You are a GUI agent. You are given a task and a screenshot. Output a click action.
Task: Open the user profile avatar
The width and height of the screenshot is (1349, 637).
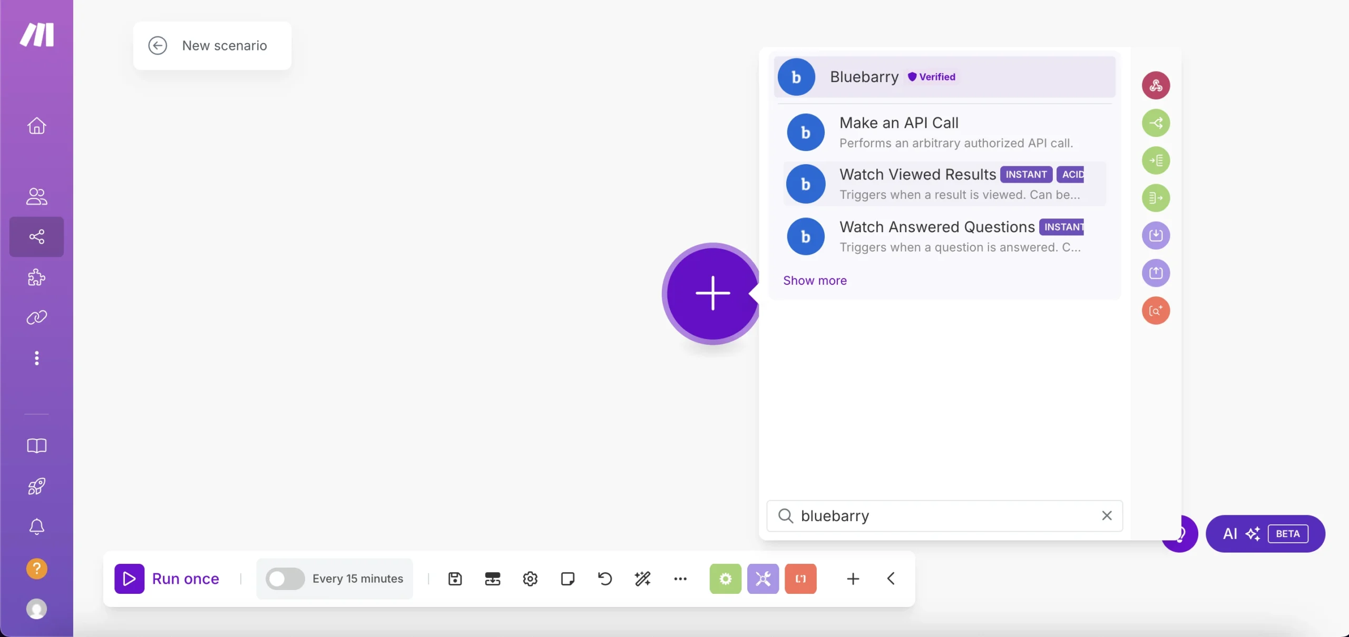(37, 609)
